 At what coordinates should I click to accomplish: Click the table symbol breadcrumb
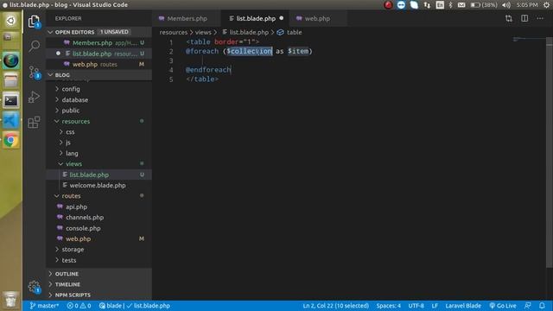(x=289, y=32)
